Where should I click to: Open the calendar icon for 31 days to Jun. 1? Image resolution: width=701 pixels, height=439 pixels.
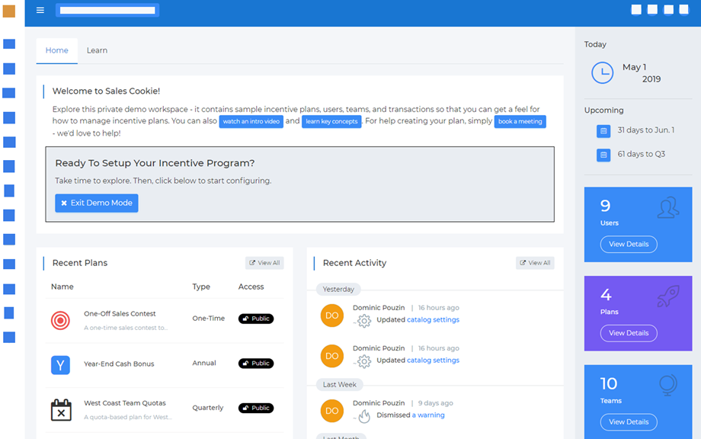click(602, 131)
